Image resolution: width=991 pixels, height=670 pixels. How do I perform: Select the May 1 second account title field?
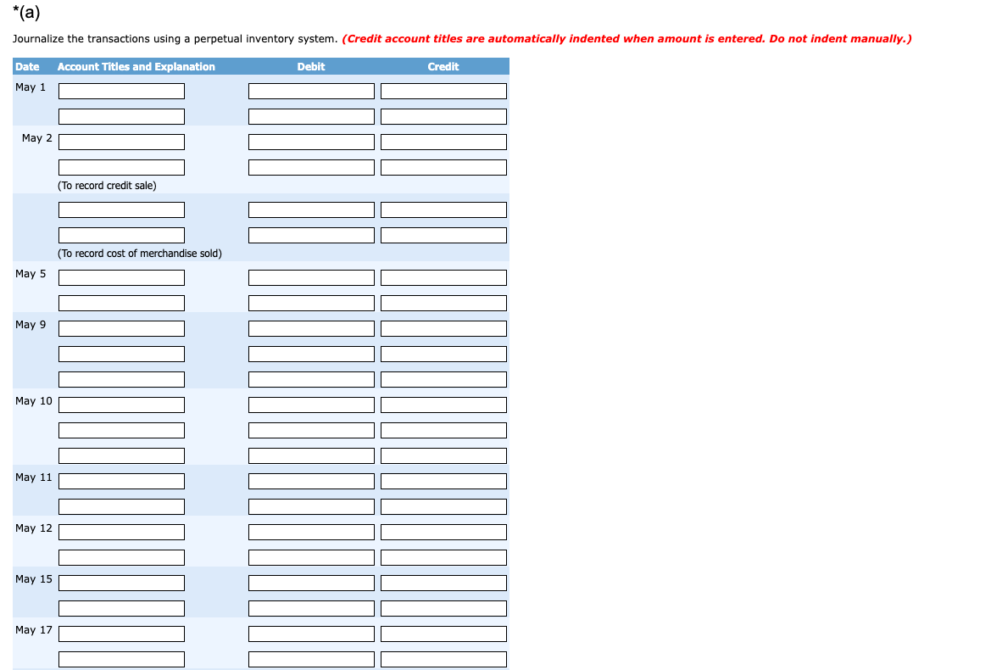click(x=121, y=116)
